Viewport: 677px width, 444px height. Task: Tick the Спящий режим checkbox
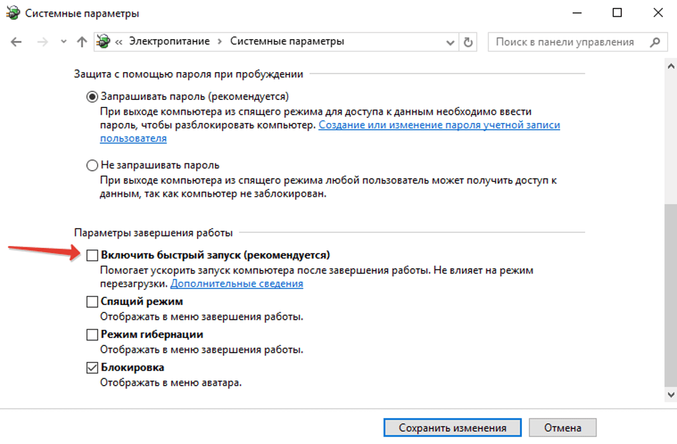pos(92,302)
